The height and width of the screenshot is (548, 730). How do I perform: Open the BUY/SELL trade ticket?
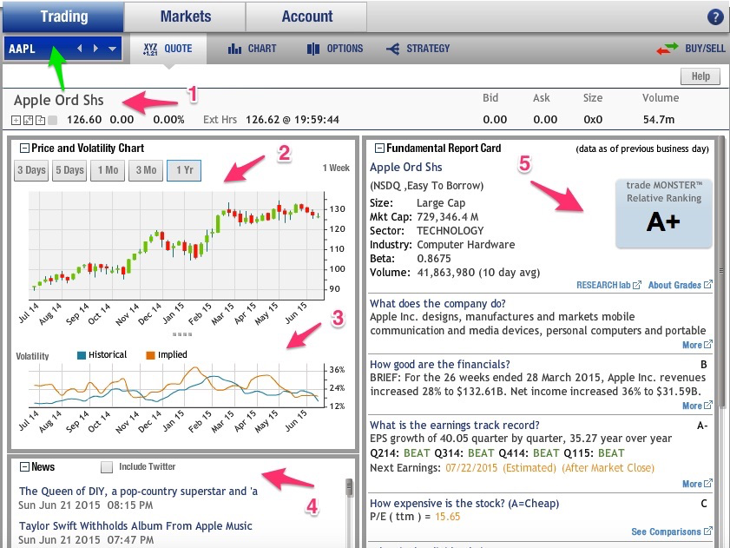point(691,49)
